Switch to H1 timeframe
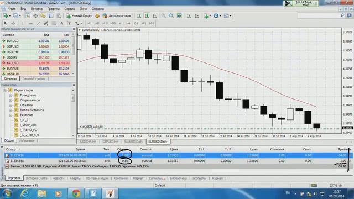 (121, 23)
